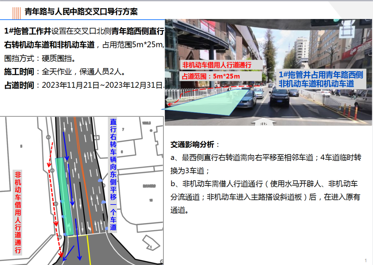Click the 施工时间 line about 保通人员2人
This screenshot has width=373, height=265.
pyautogui.click(x=65, y=72)
